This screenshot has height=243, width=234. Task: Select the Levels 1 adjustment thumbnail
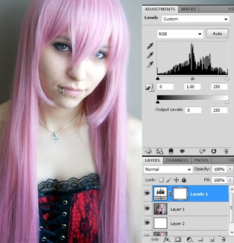160,194
